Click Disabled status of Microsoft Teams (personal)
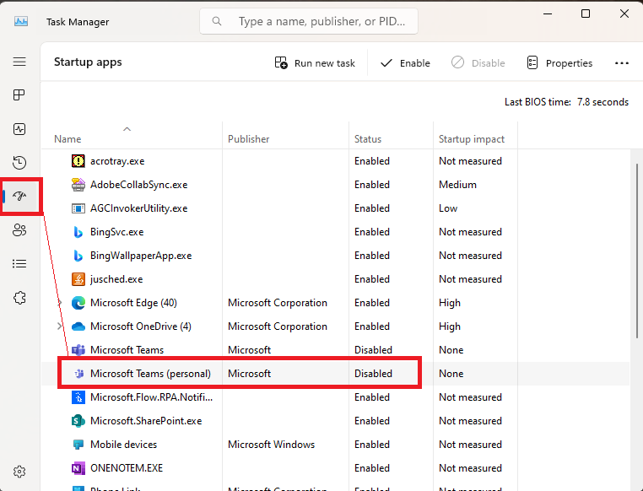Screen dimensions: 643x491 pos(373,374)
